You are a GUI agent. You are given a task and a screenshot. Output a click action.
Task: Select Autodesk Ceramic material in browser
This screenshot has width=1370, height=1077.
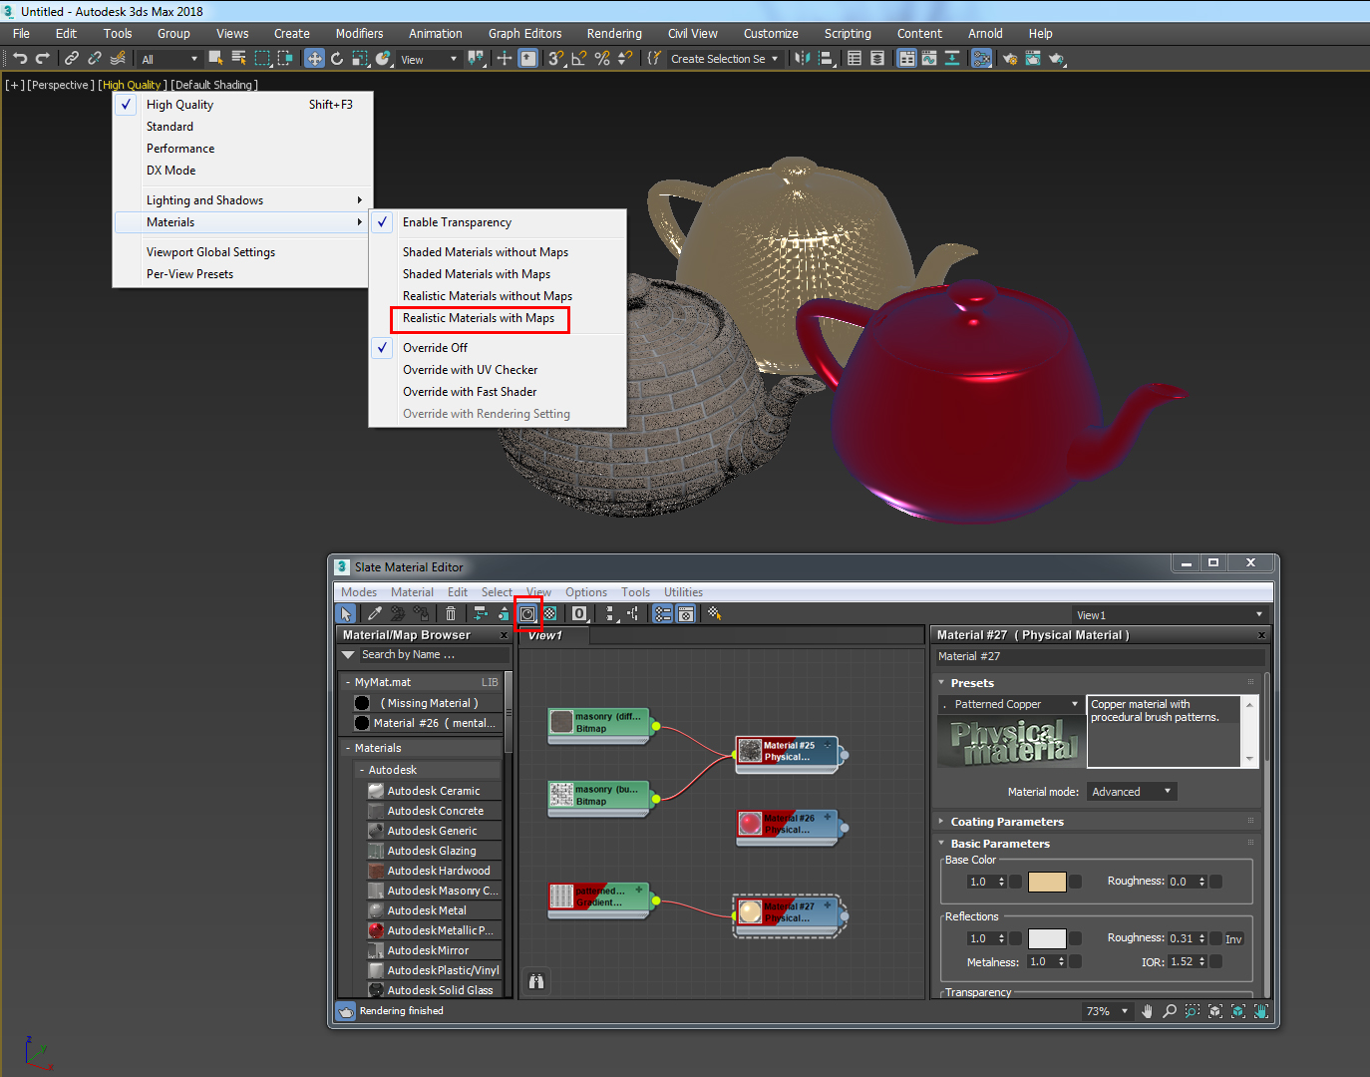click(433, 791)
